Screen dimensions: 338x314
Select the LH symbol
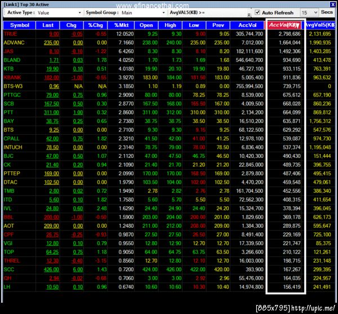[x=7, y=287]
